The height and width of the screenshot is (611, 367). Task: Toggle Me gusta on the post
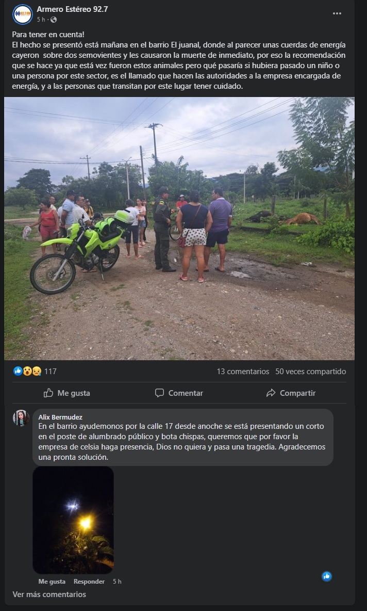tap(66, 393)
